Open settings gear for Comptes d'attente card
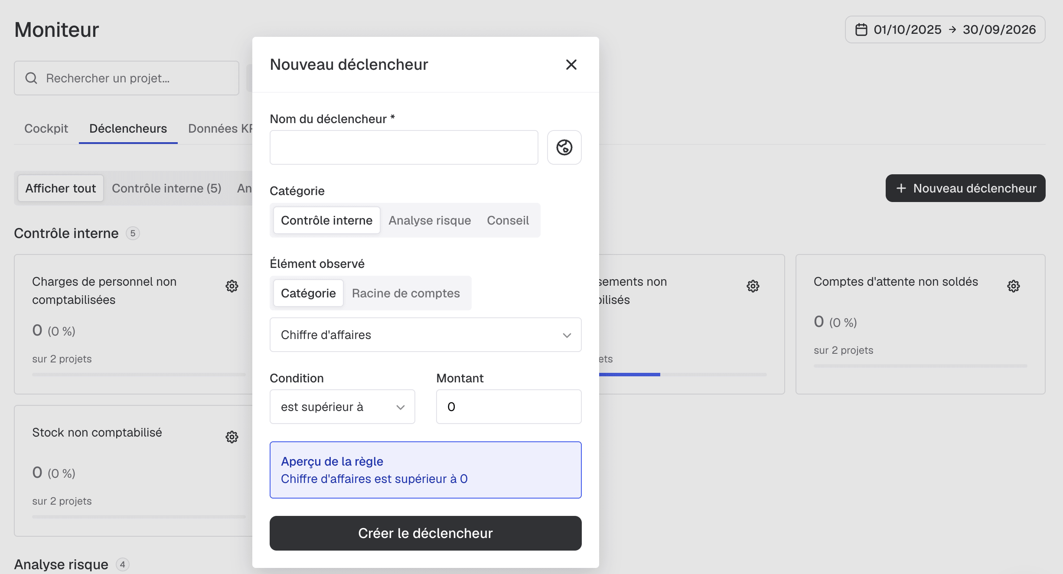Image resolution: width=1063 pixels, height=574 pixels. (x=1013, y=286)
